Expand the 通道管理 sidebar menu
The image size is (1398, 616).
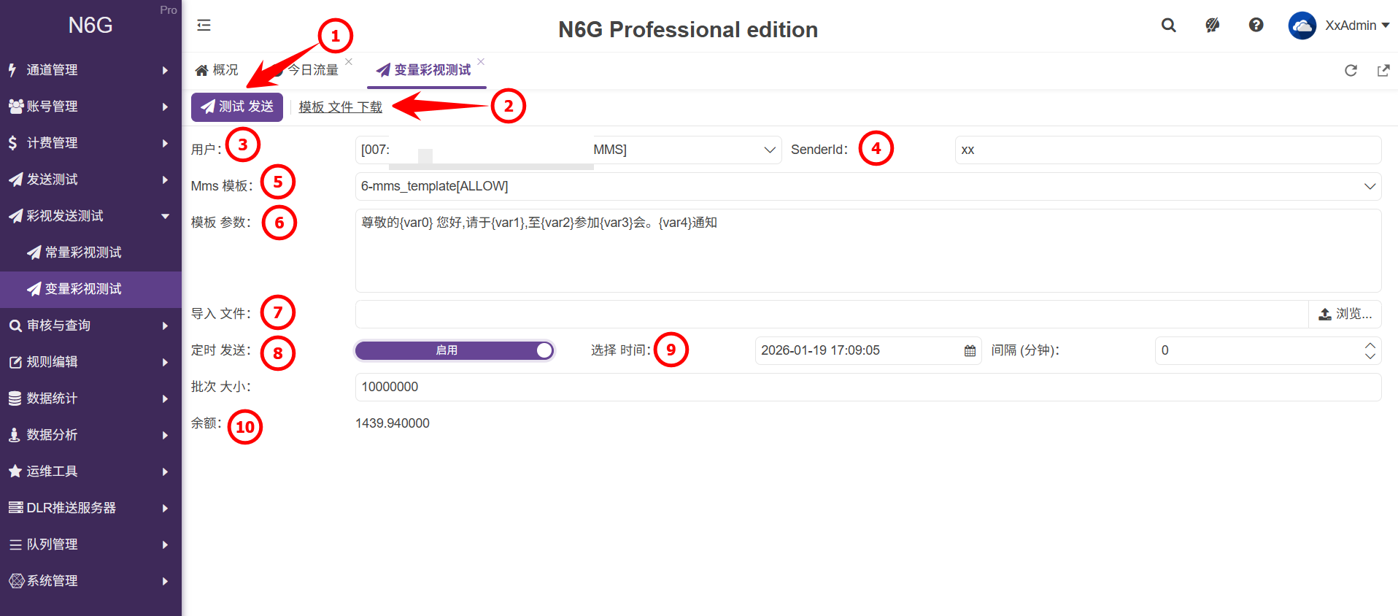tap(90, 70)
